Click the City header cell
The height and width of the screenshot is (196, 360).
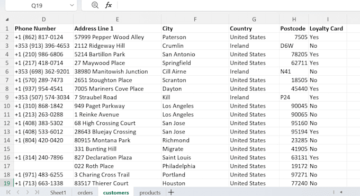pyautogui.click(x=195, y=29)
